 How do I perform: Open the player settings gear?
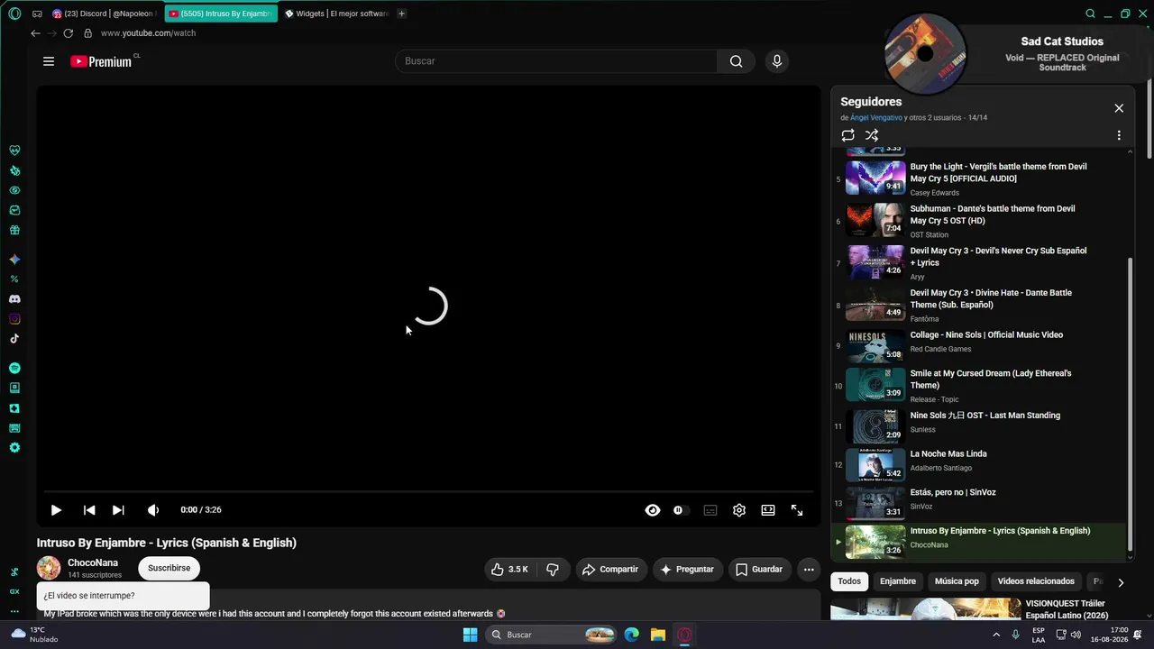739,510
